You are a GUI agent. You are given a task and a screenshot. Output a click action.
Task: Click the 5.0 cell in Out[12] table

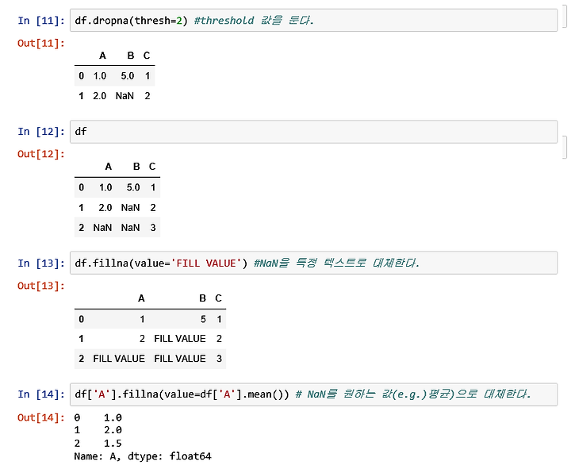tap(133, 187)
